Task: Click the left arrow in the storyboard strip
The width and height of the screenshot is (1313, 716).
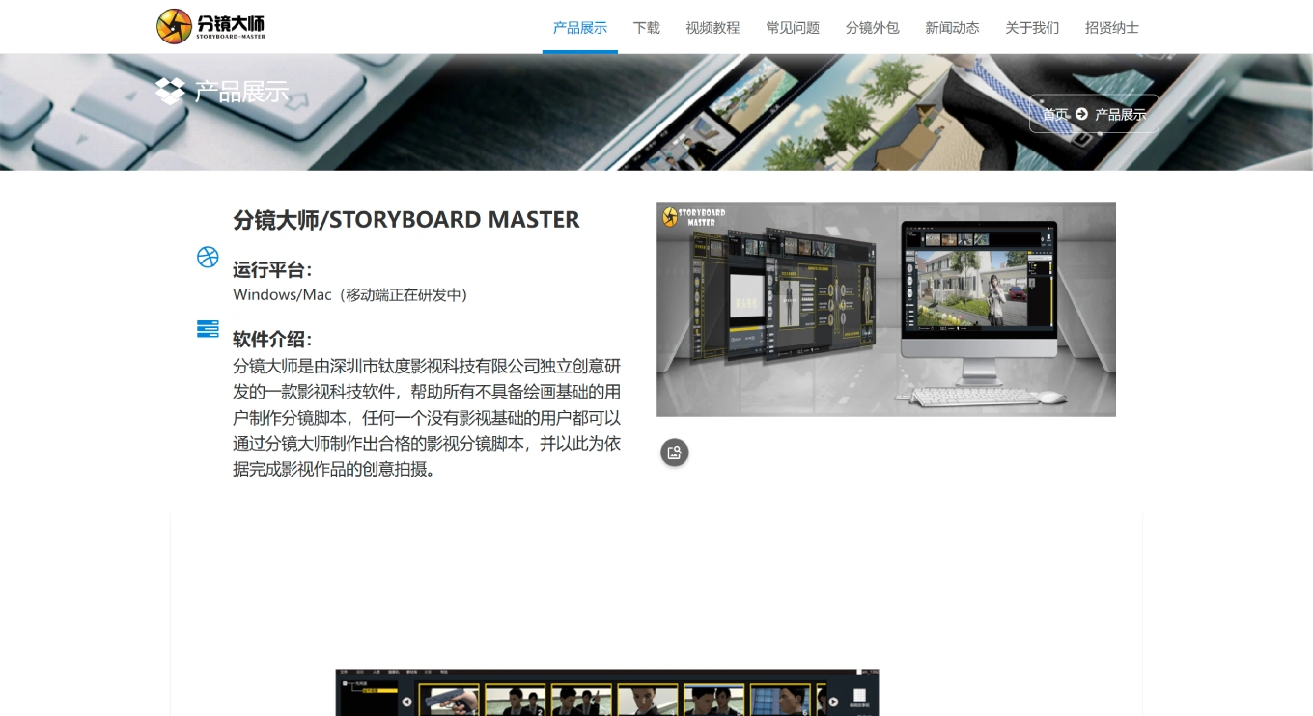Action: point(406,702)
